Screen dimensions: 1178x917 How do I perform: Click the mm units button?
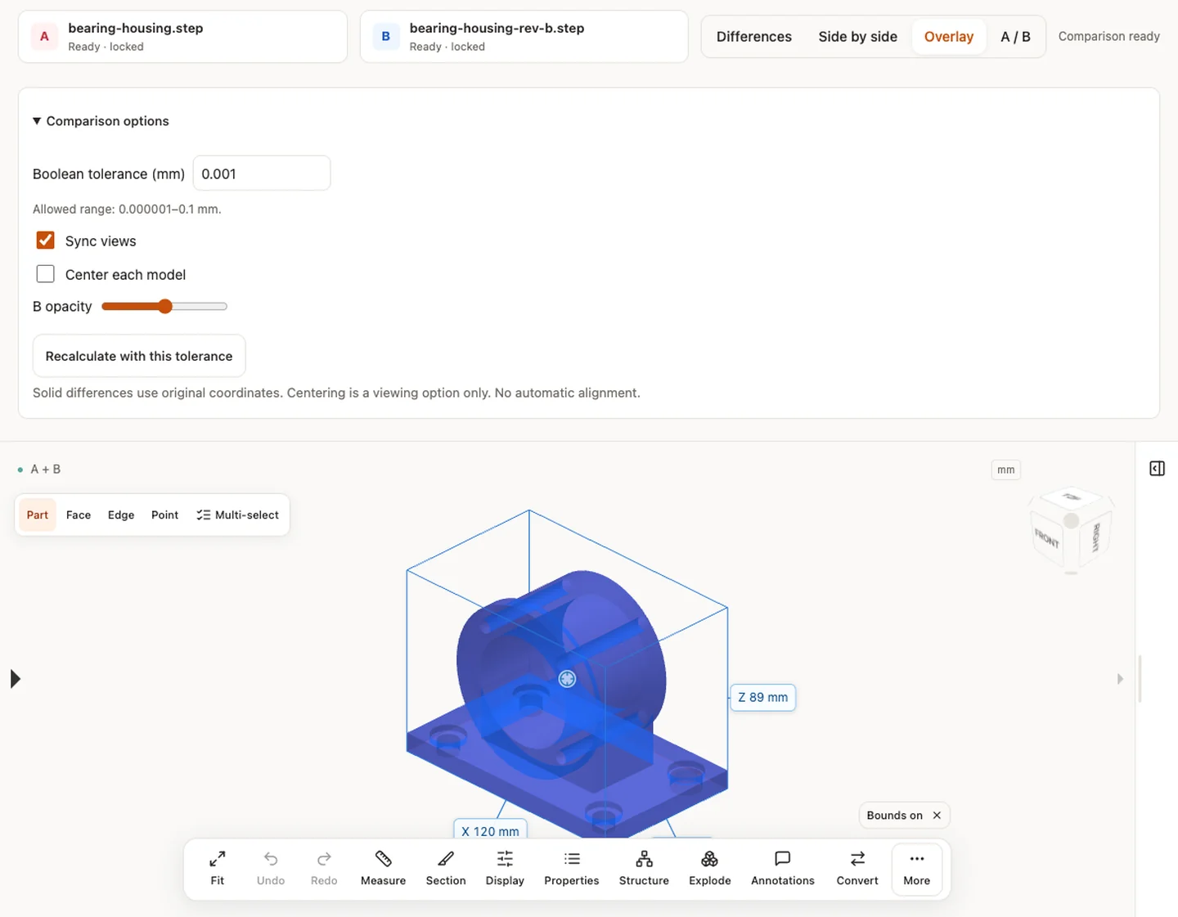[x=1006, y=470]
